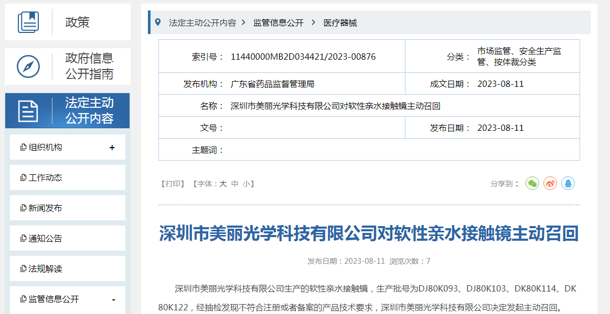
Task: Click the copy icon beside 法规解读
Action: [x=24, y=268]
